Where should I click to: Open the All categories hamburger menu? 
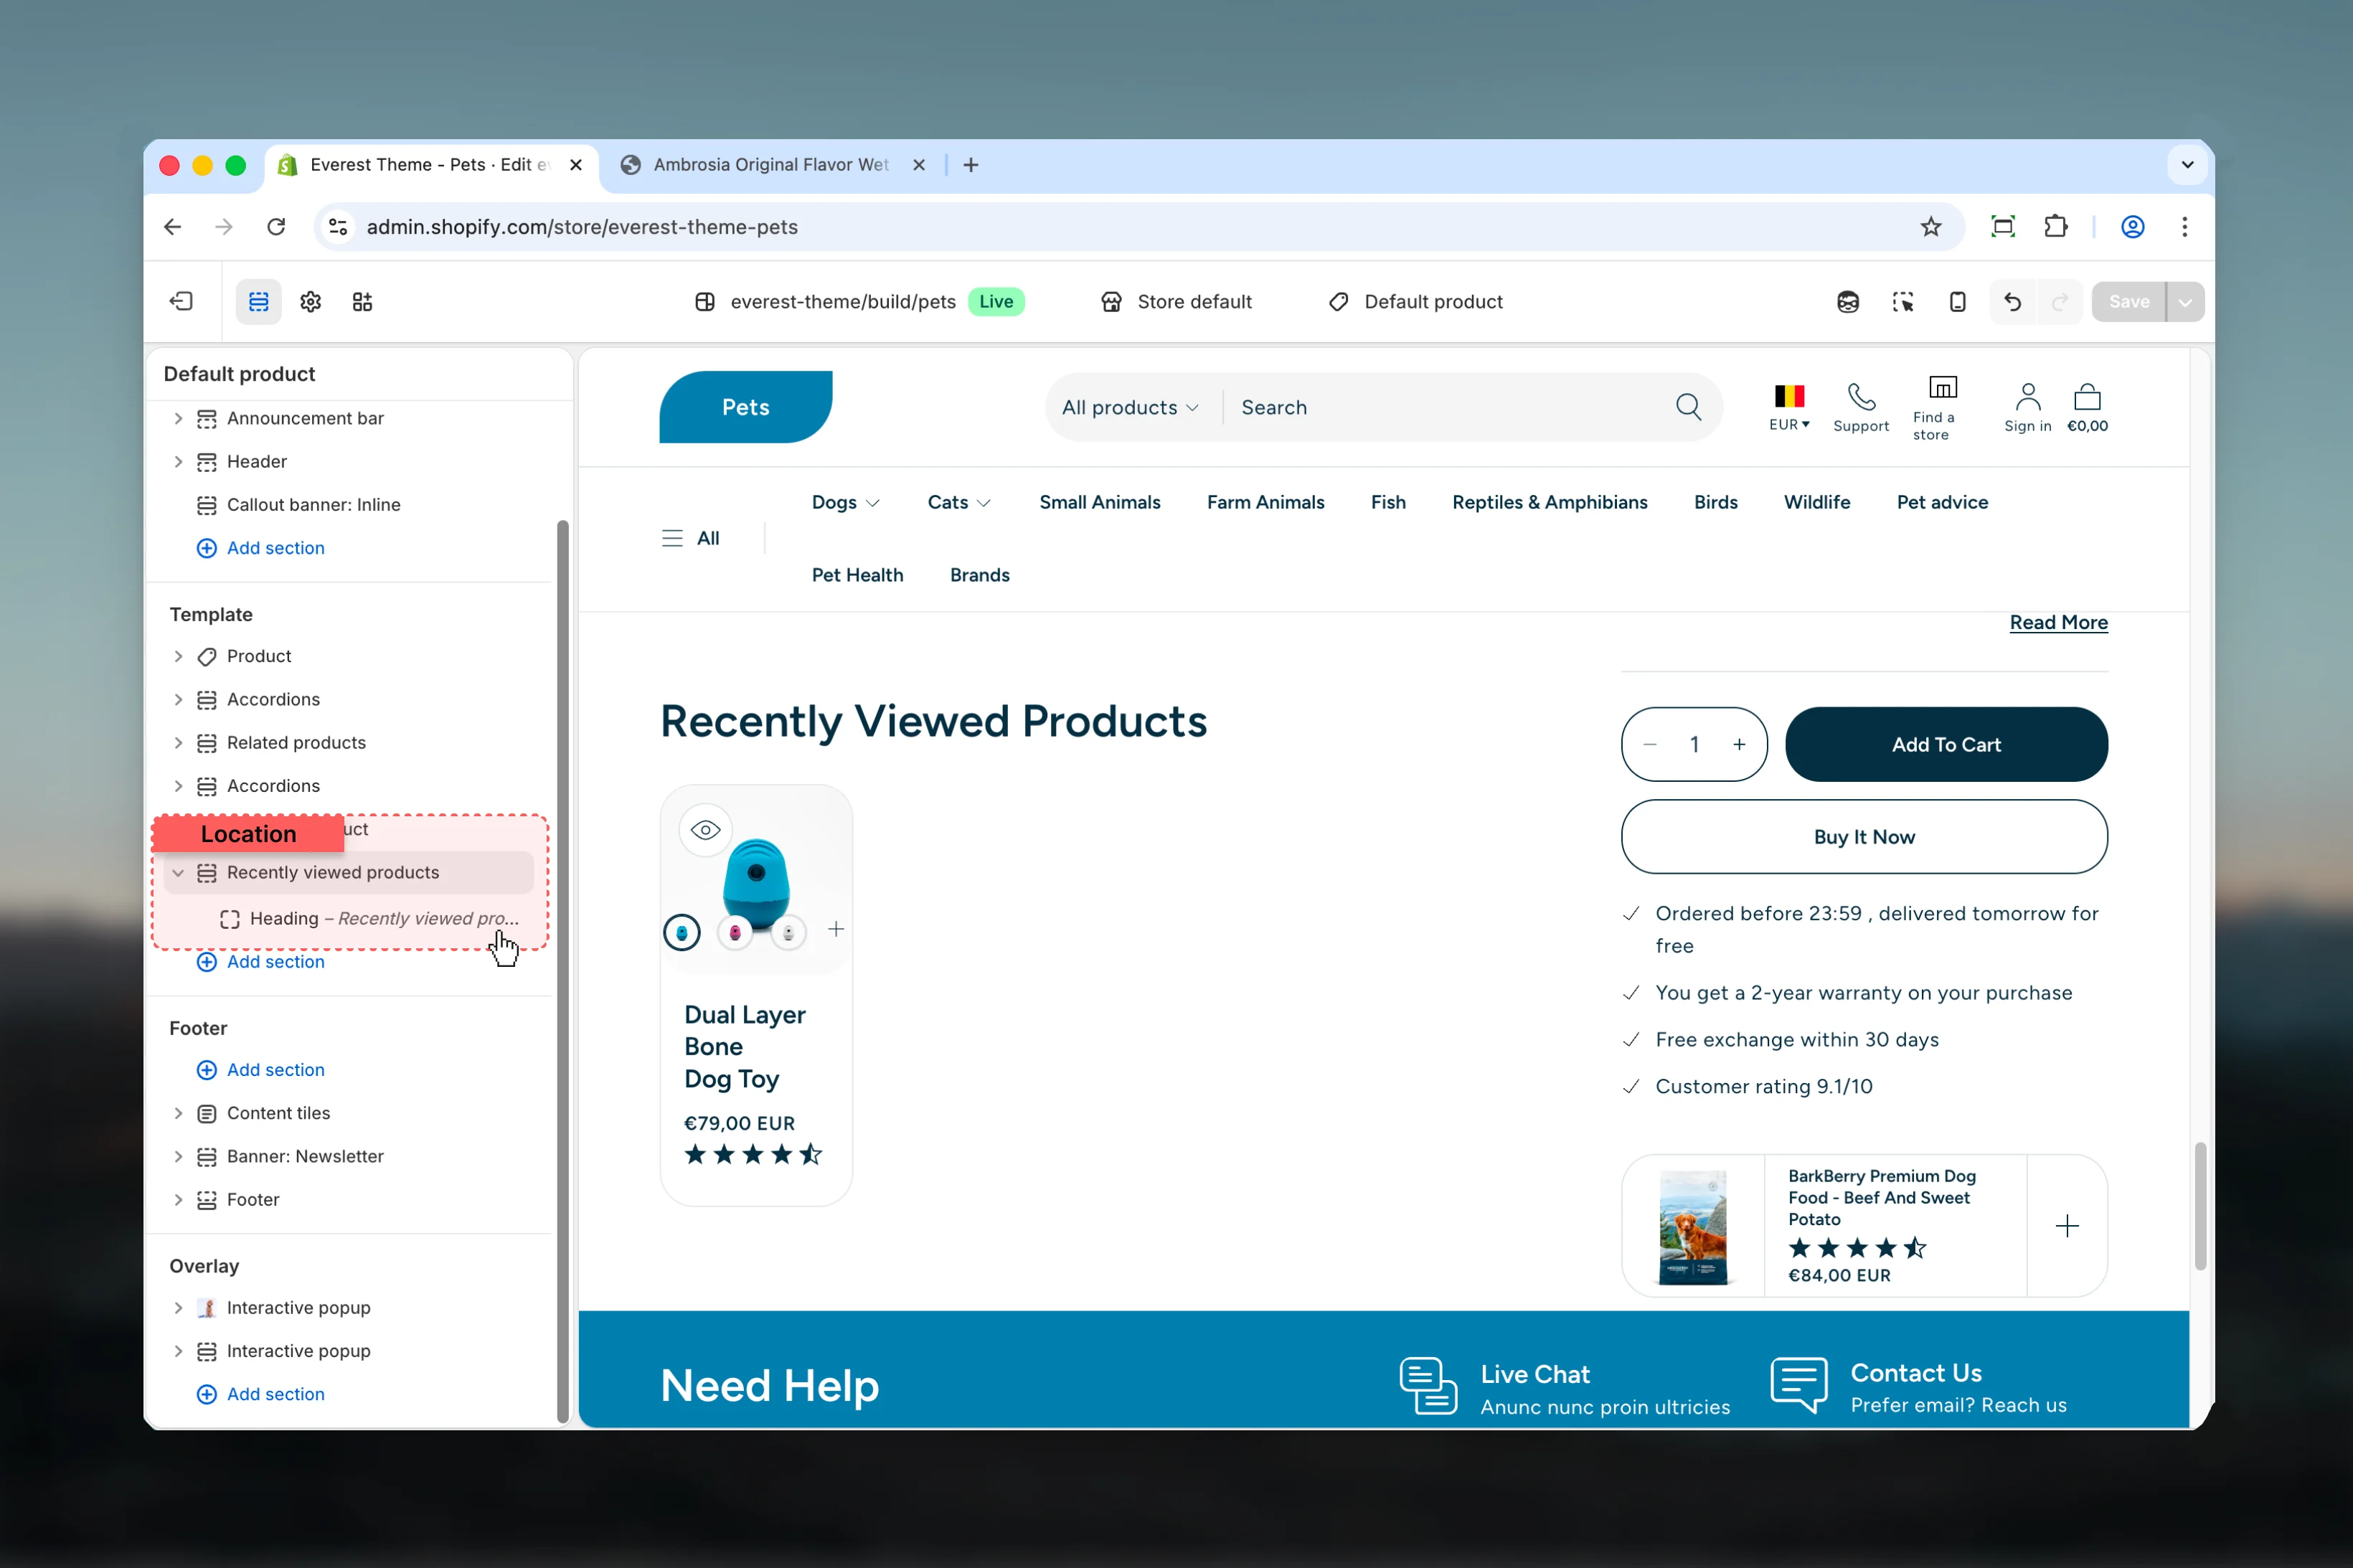tap(691, 538)
